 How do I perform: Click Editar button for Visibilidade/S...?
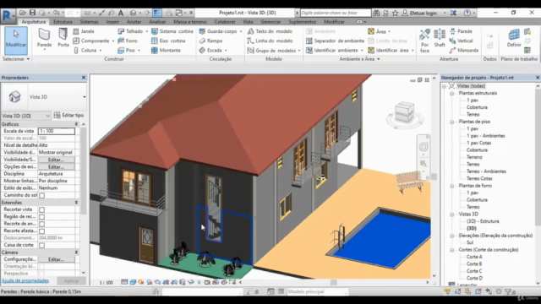(56, 160)
